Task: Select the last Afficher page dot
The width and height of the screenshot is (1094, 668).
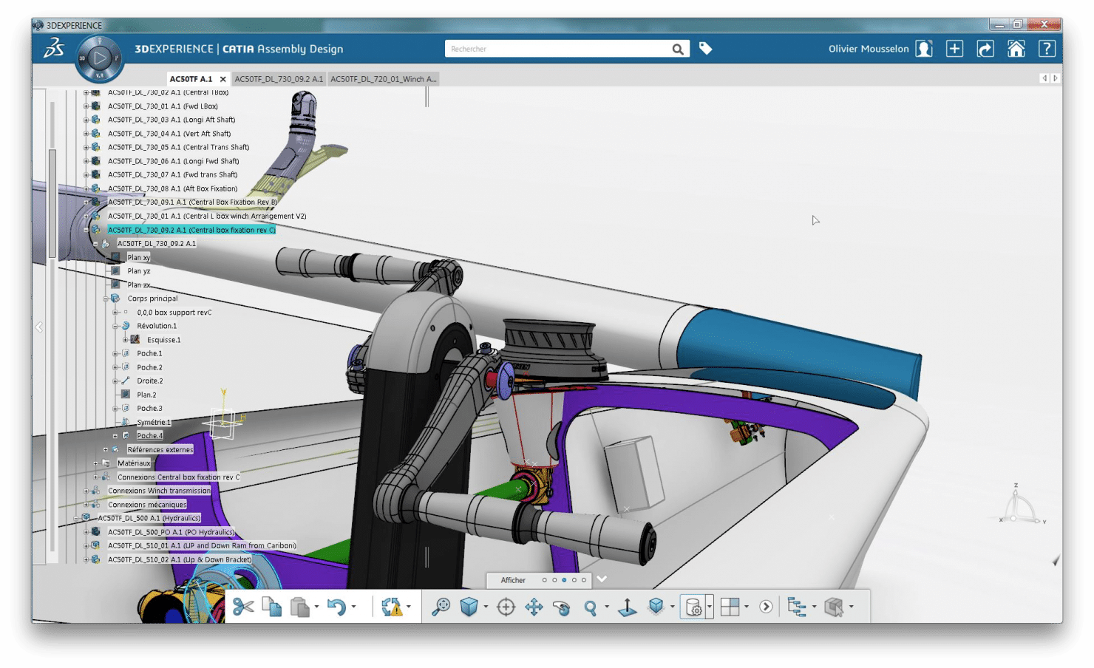Action: click(x=584, y=580)
